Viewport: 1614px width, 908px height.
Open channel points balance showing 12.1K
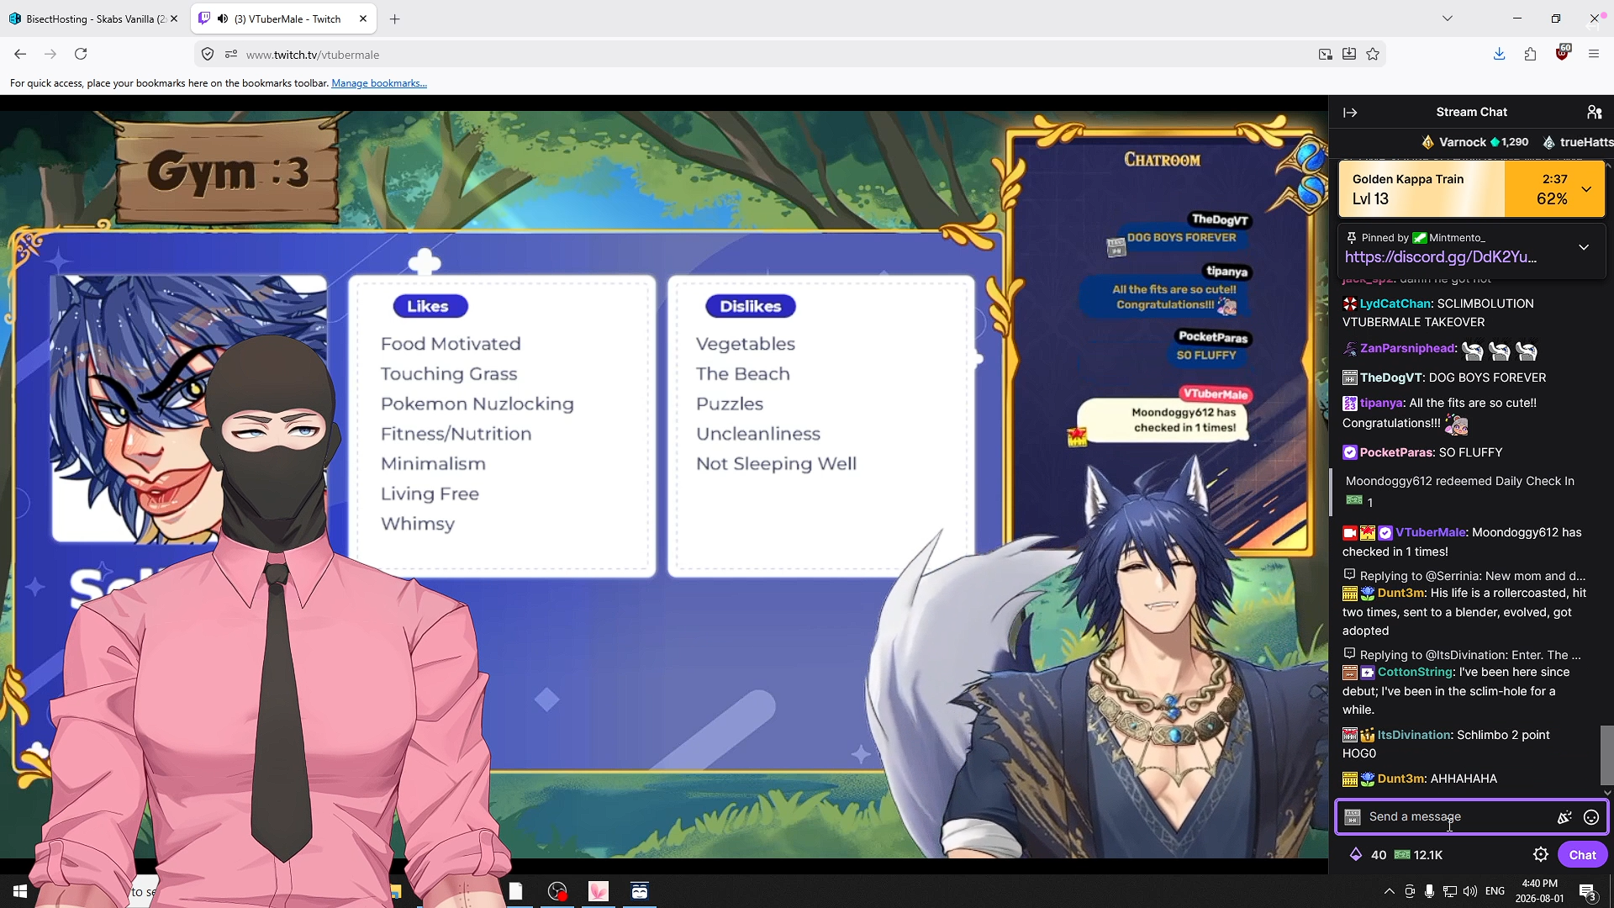tap(1418, 855)
